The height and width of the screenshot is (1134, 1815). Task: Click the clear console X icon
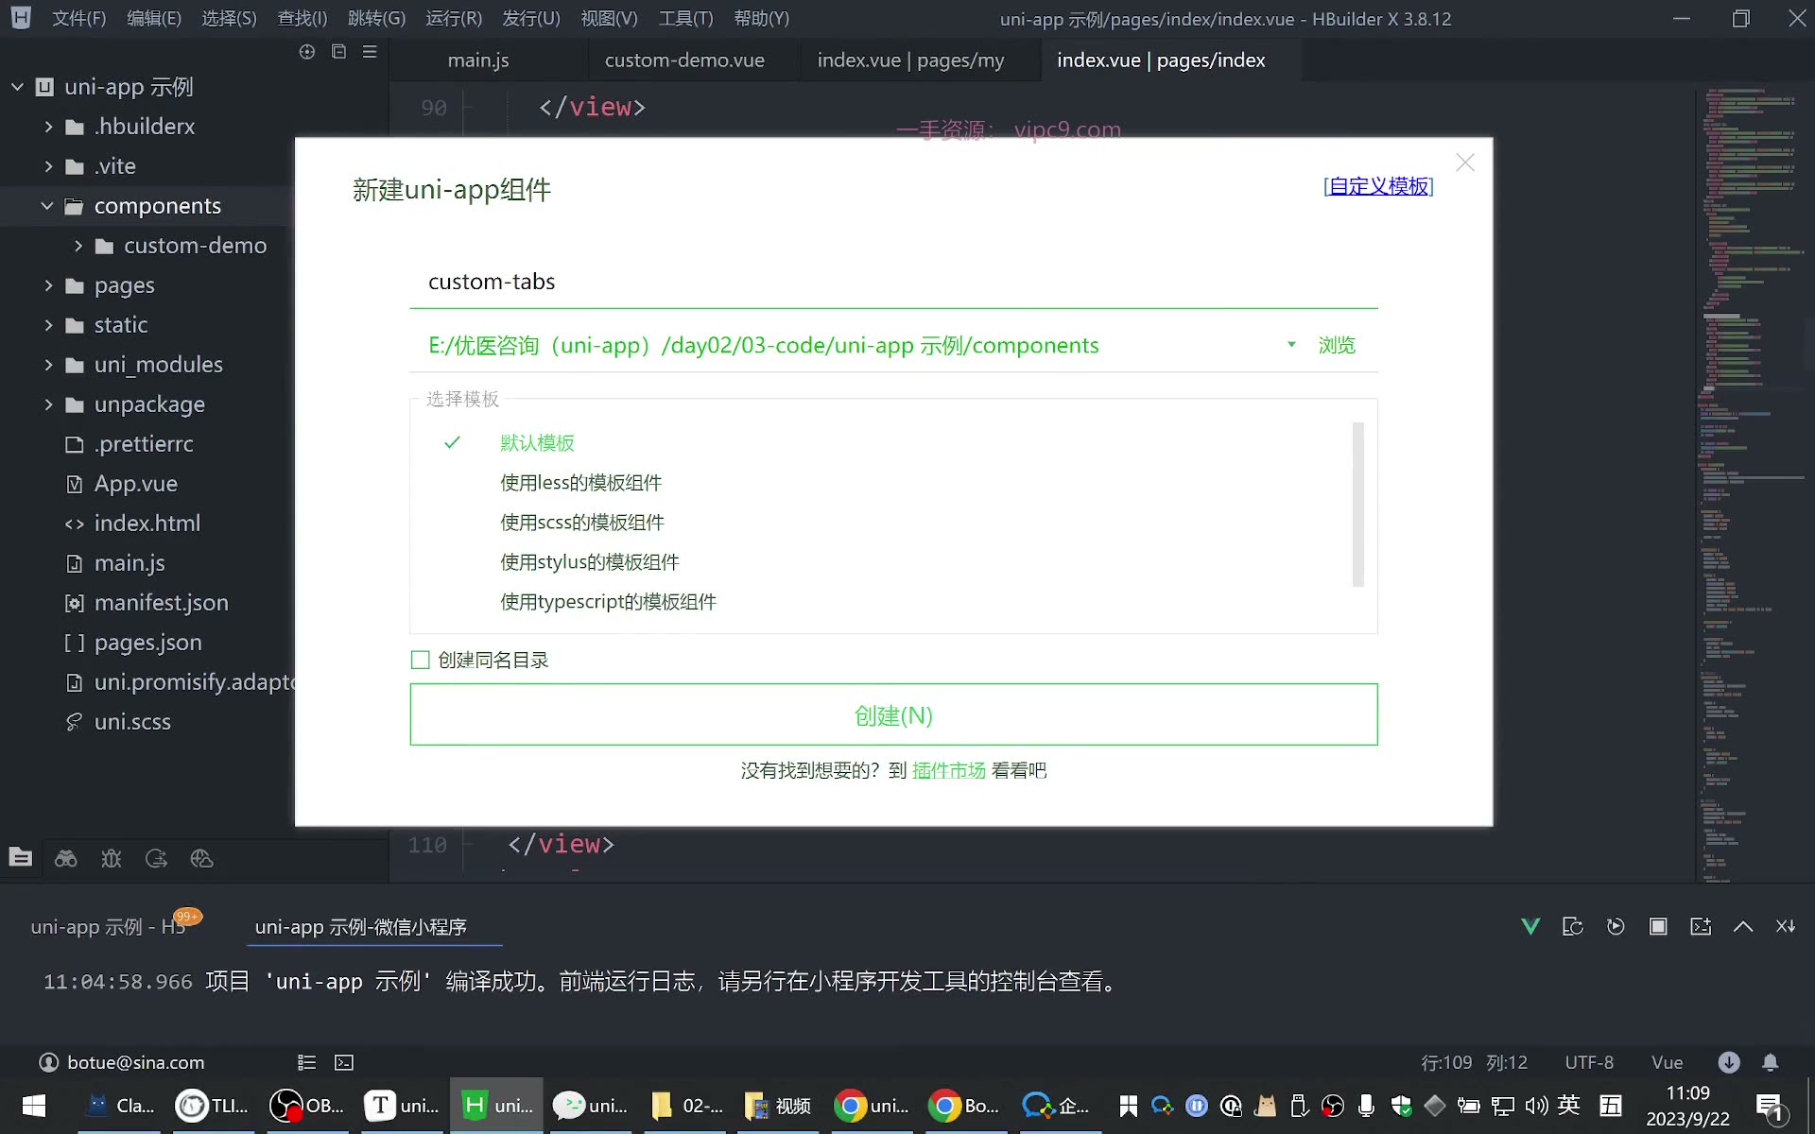1786,927
